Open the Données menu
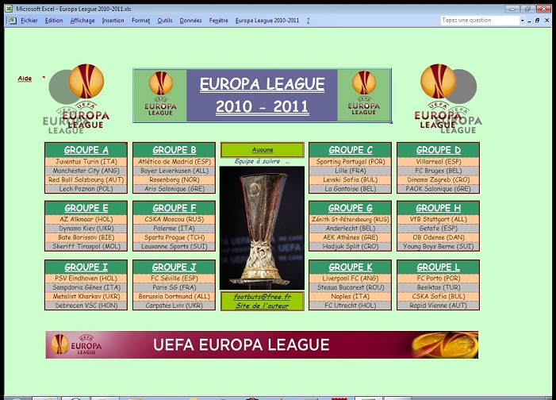Screen dimensions: 556x400 [x=191, y=21]
